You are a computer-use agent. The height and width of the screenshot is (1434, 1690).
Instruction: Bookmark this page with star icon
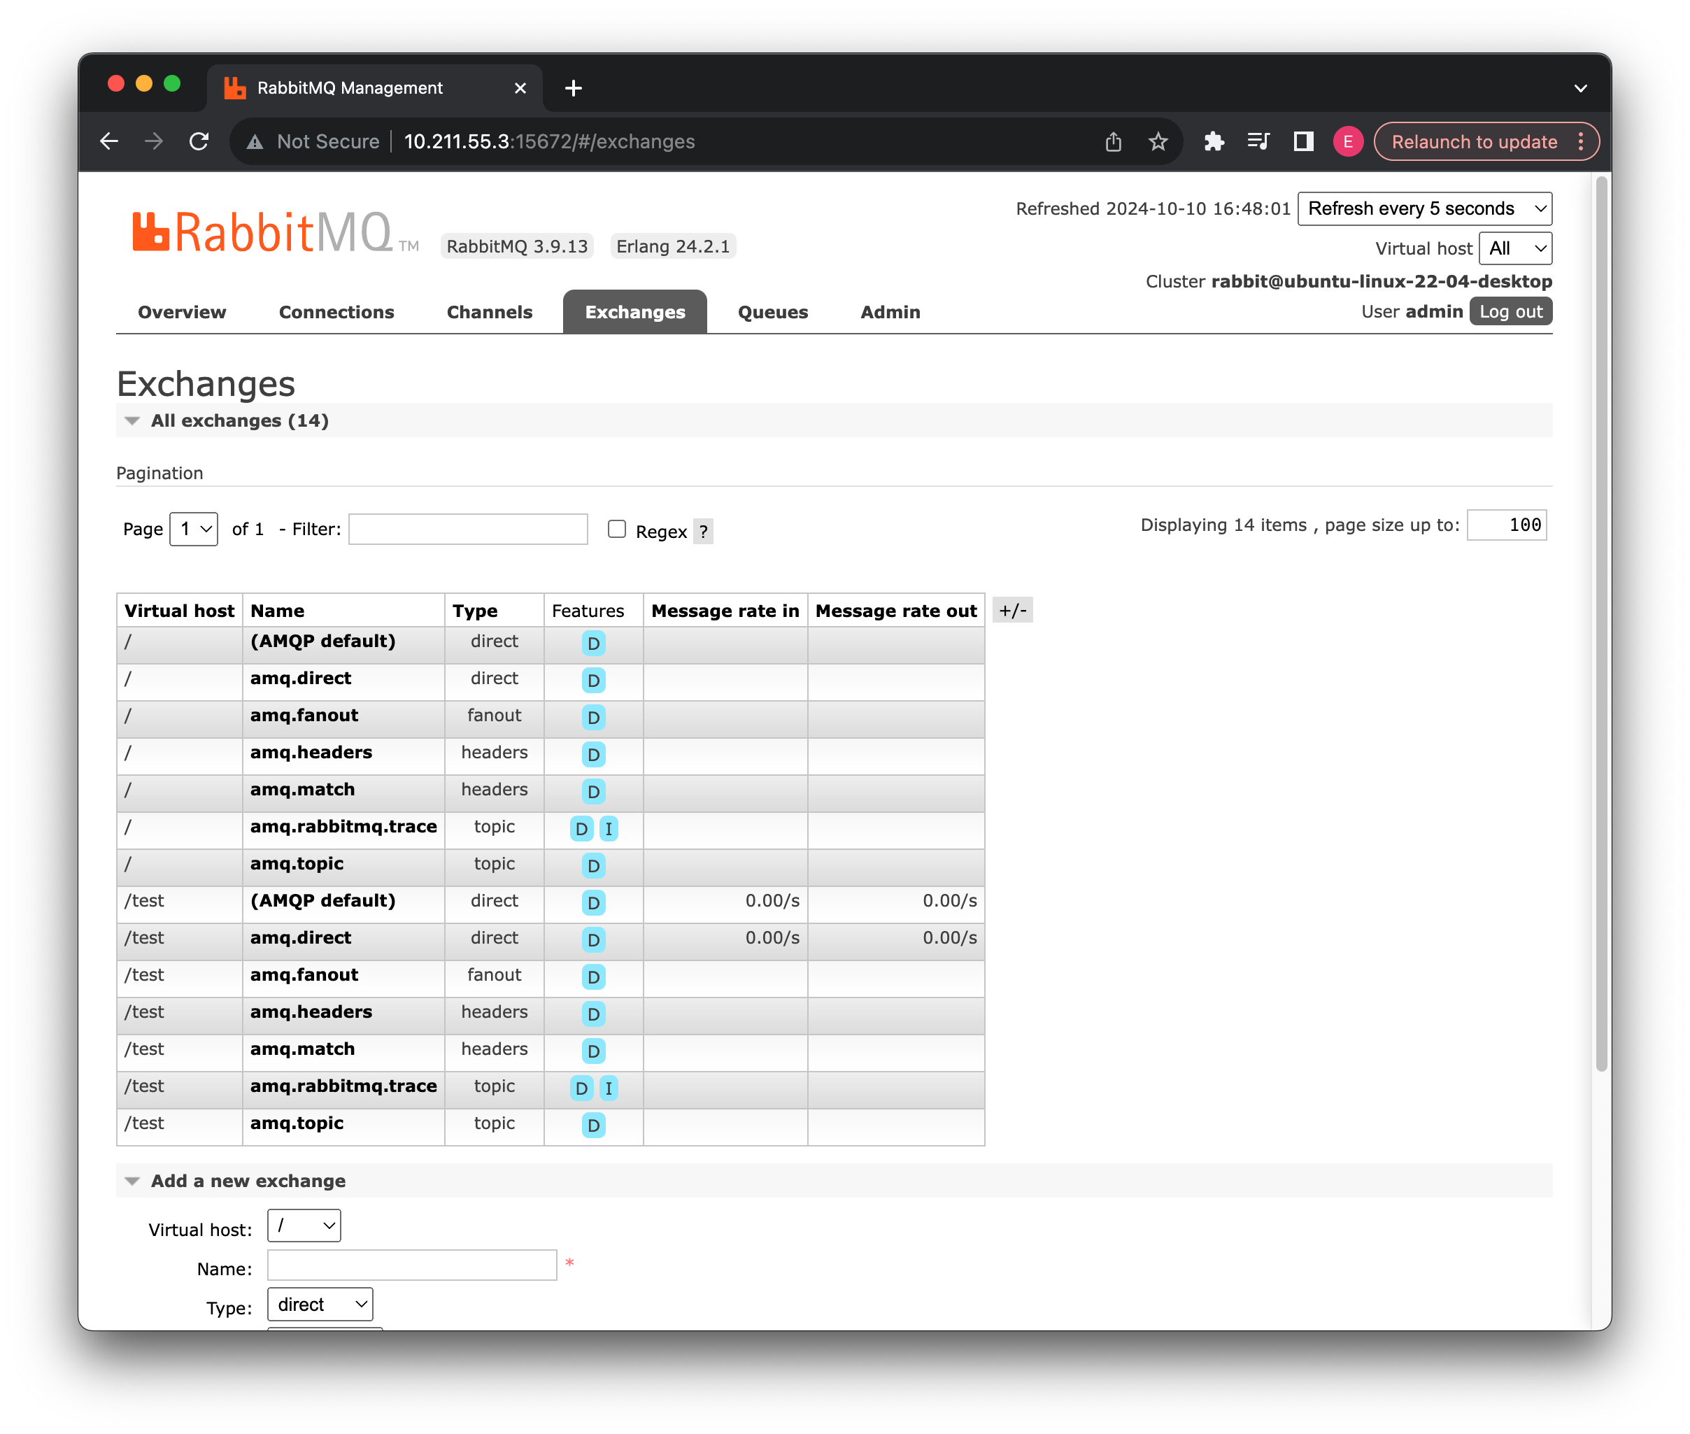click(1158, 141)
